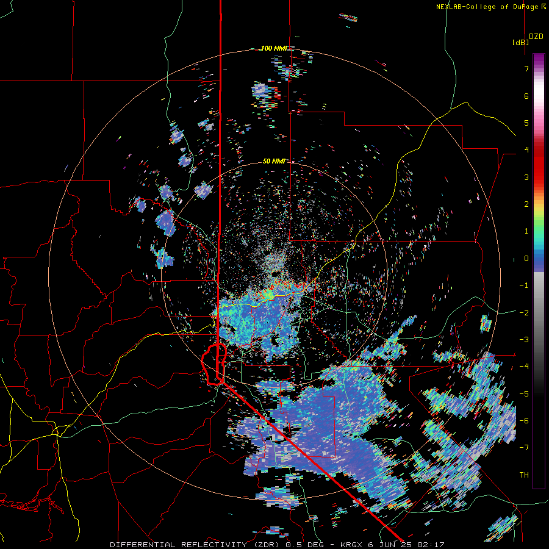
Task: Click scale value -5 on the legend
Action: click(524, 394)
